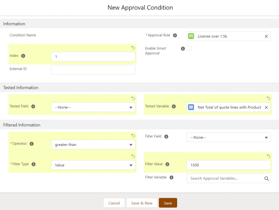
Task: Open the Operator dropdown showing greater than
Action: [93, 145]
